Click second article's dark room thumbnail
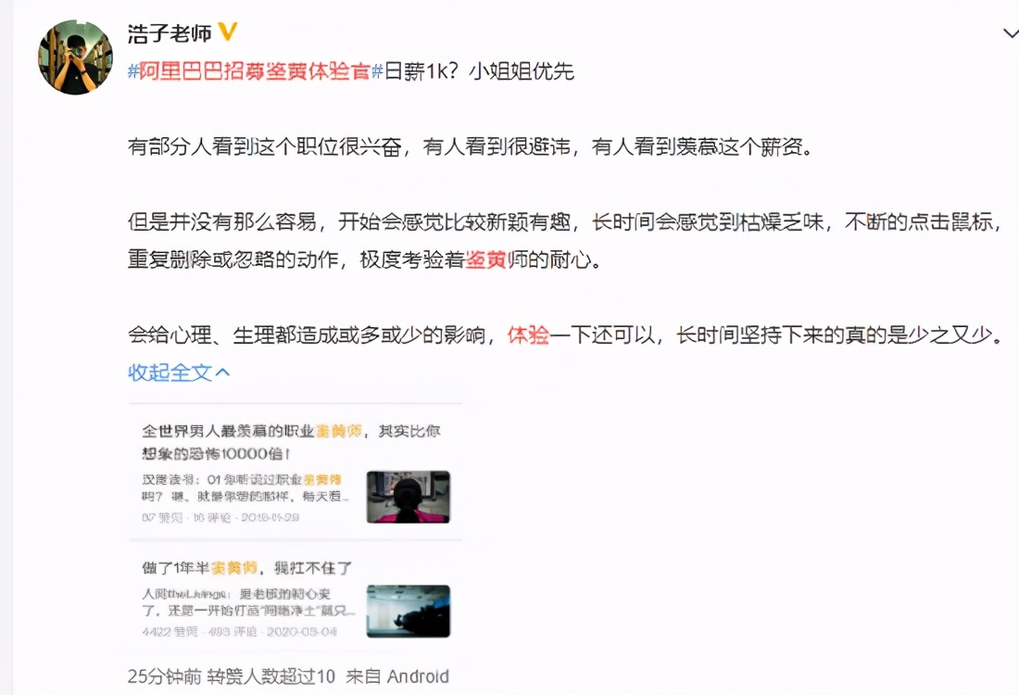Image resolution: width=1019 pixels, height=695 pixels. click(x=409, y=611)
